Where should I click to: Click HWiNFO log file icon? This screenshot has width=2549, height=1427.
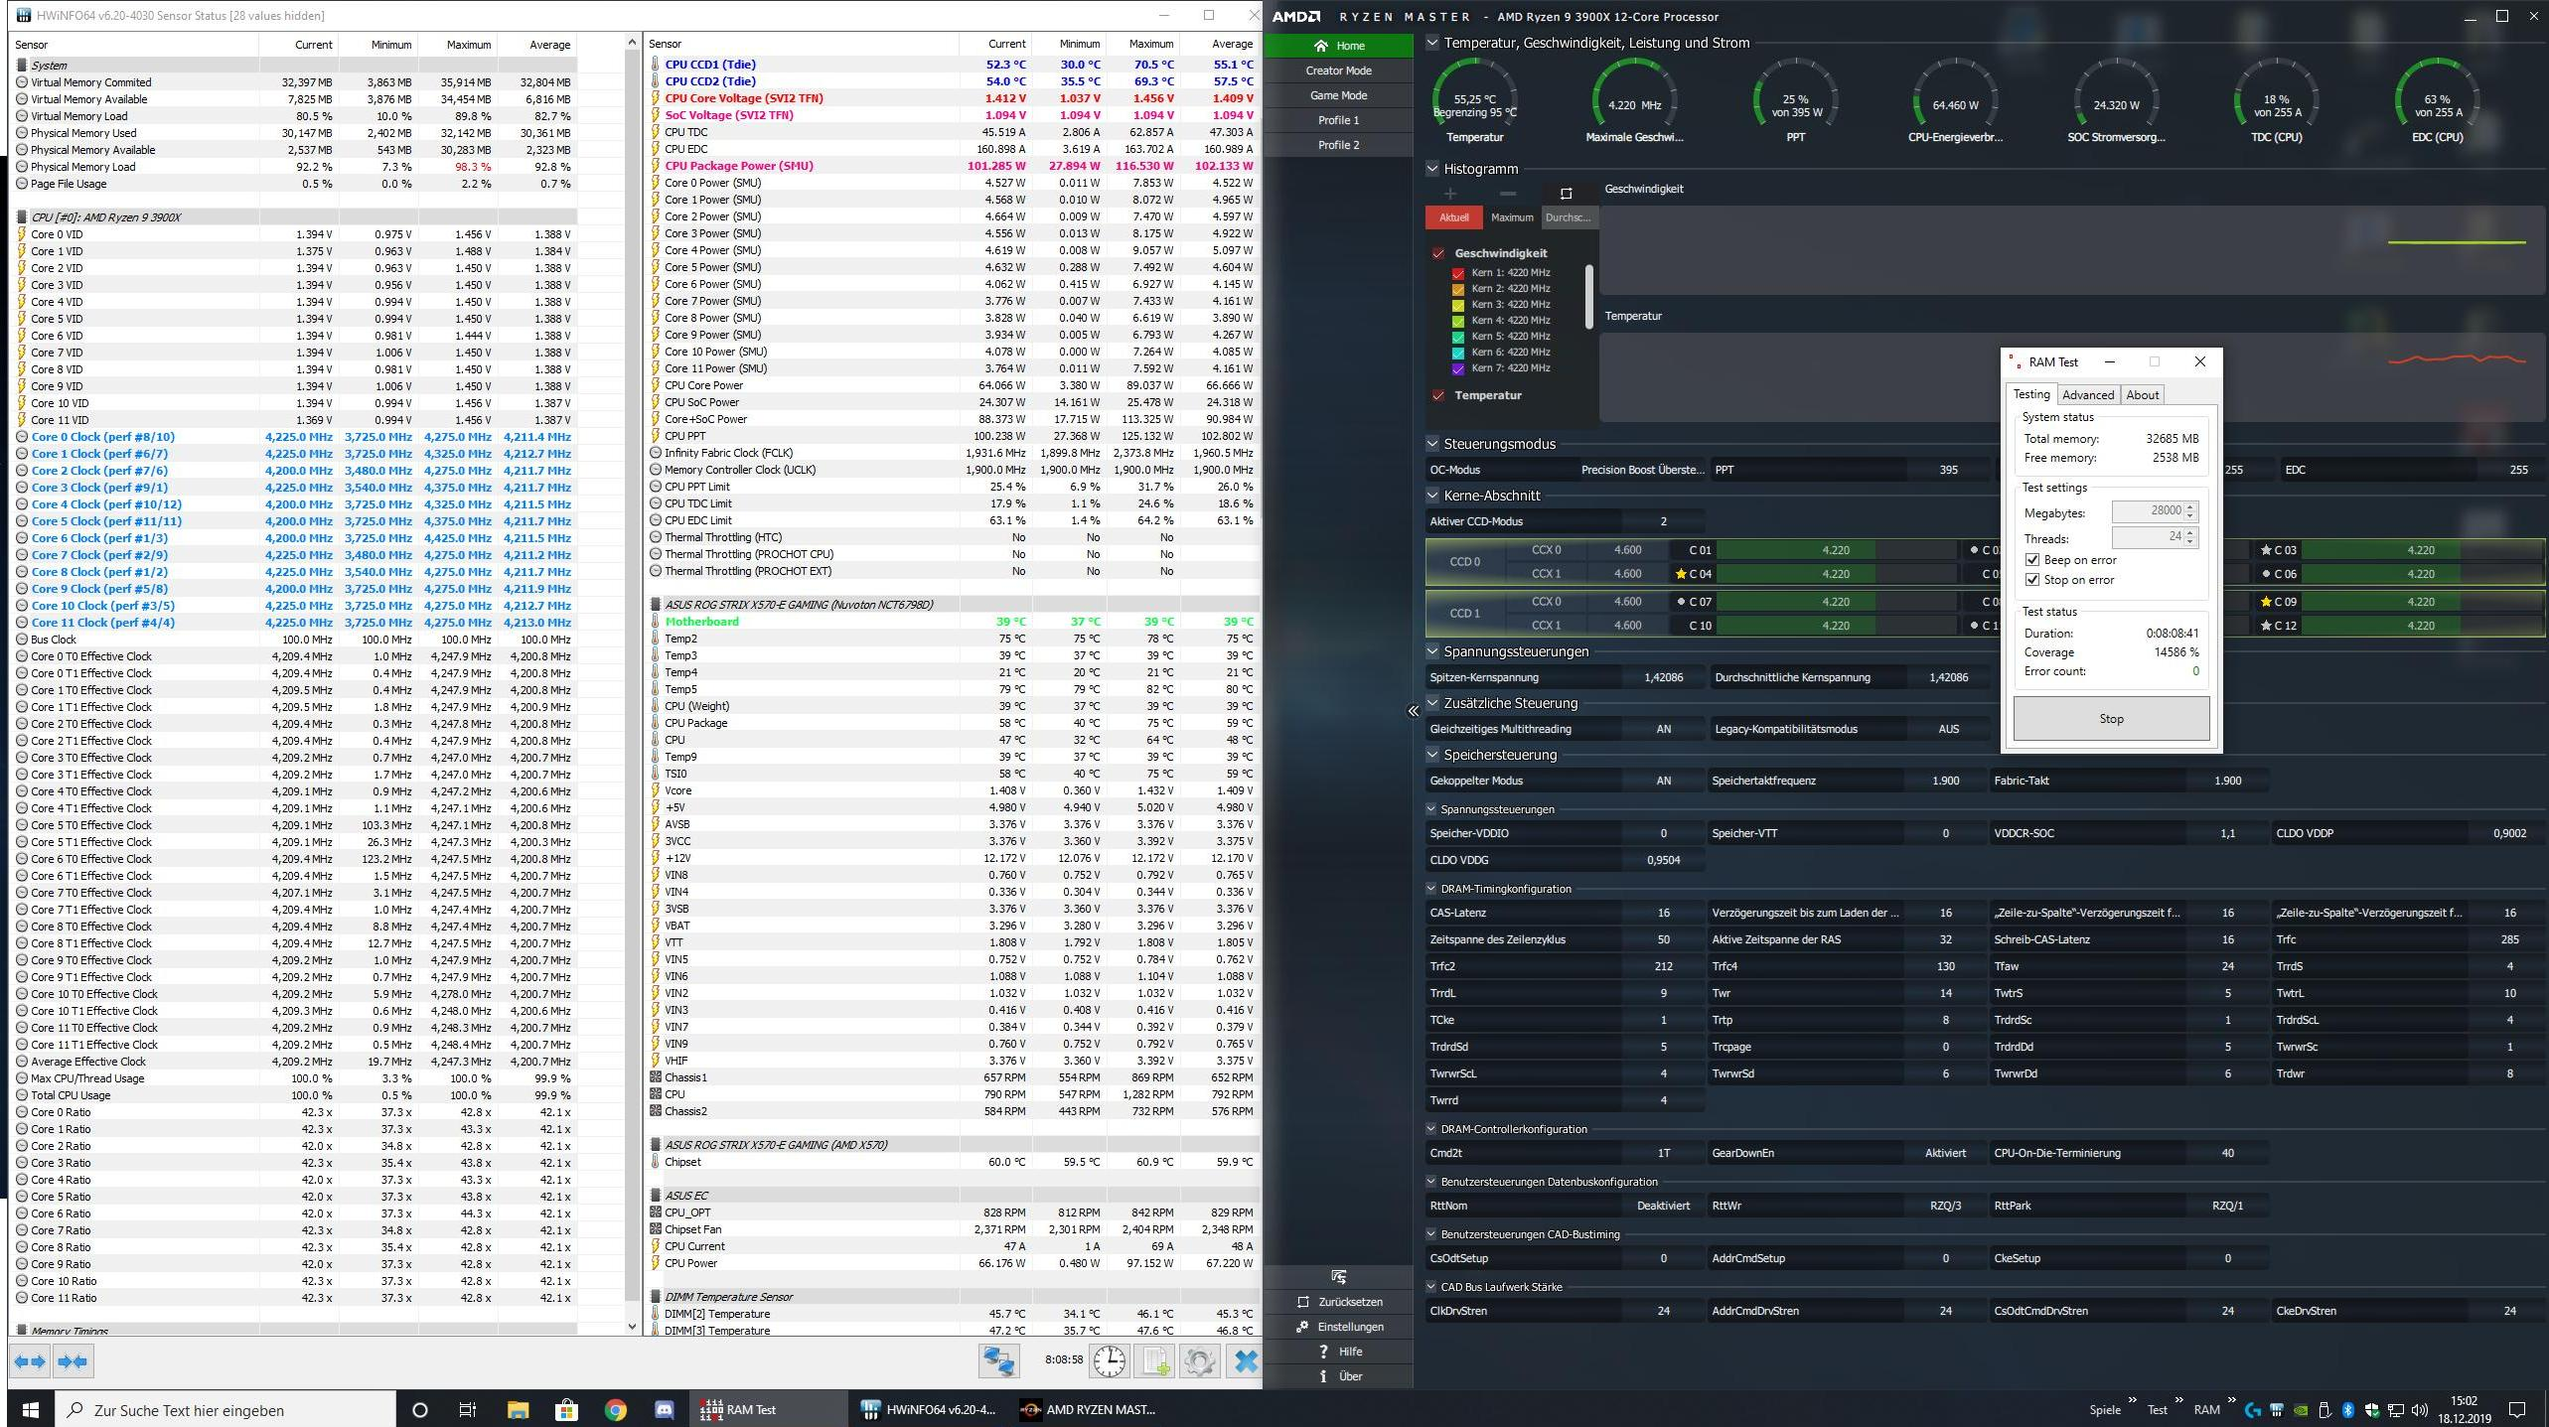[1154, 1360]
